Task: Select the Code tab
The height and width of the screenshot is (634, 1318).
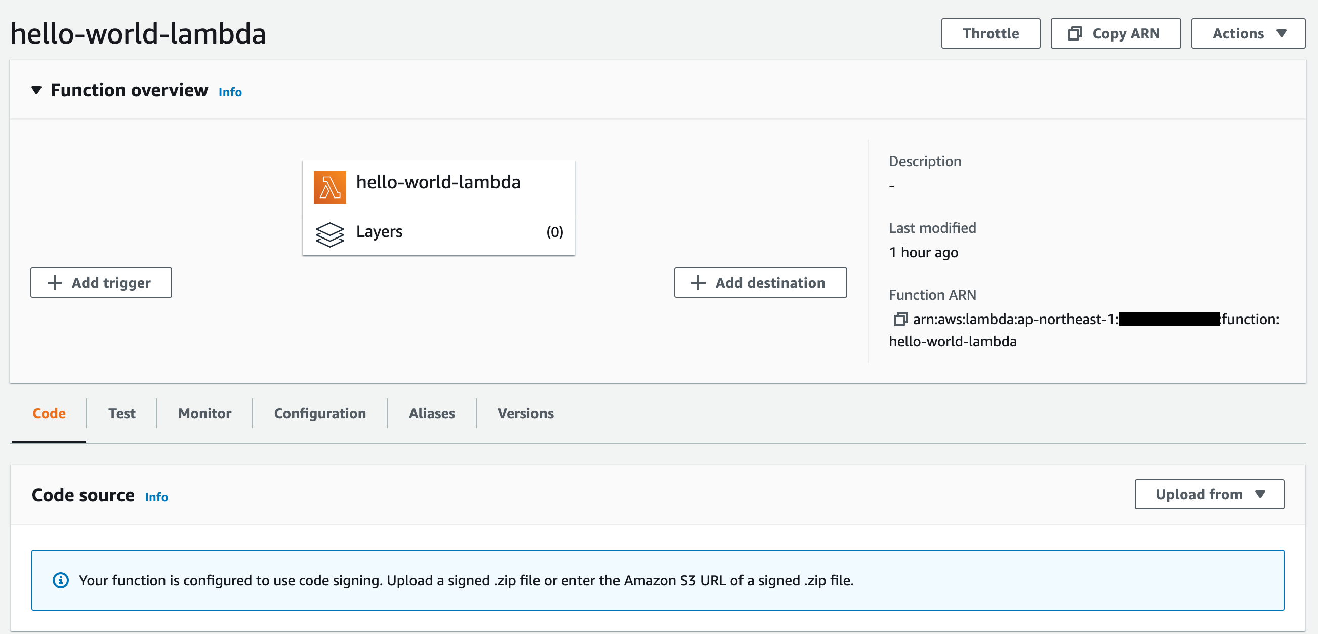Action: (49, 413)
